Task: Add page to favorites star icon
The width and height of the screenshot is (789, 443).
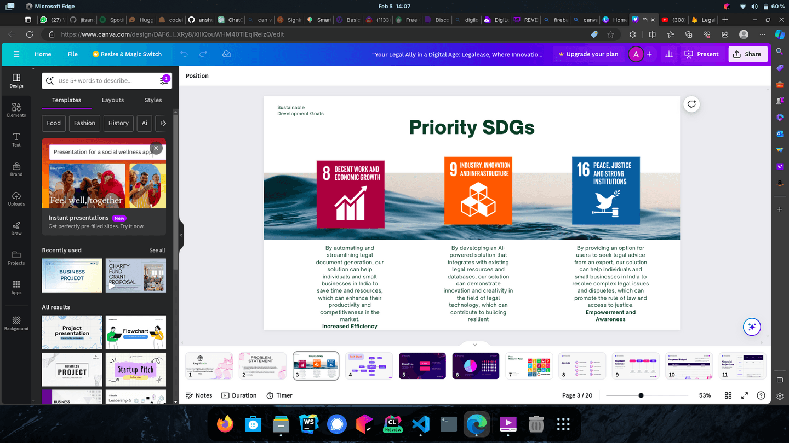Action: coord(611,34)
